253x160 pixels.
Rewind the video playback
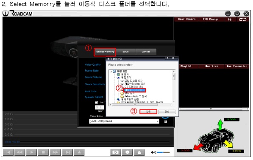point(19,152)
